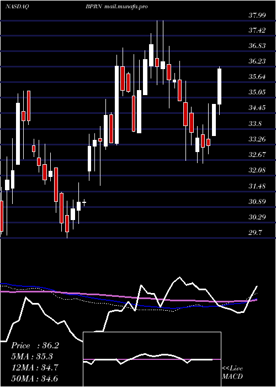Click the 32.67 price axis label
This screenshot has width=276, height=387.
(x=257, y=155)
